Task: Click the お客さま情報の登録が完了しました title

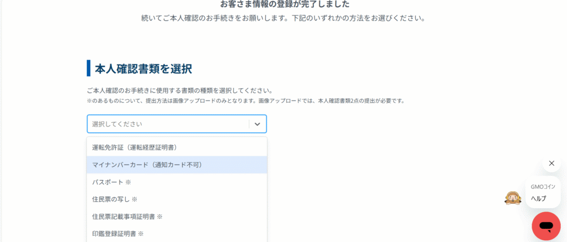Action: coord(285,4)
